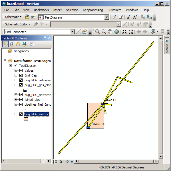Collapse Data frame TestDiagram
171x171 pixels.
point(5,61)
